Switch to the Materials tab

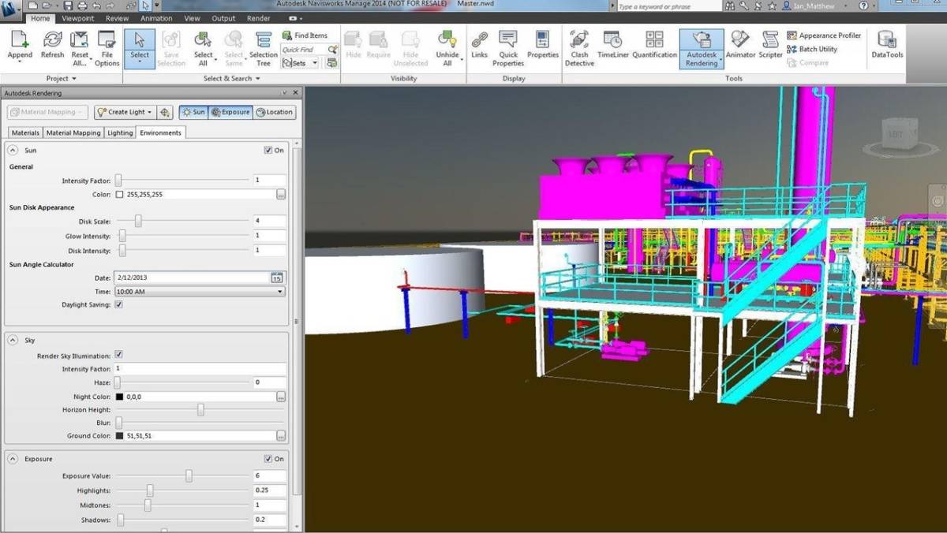(25, 132)
